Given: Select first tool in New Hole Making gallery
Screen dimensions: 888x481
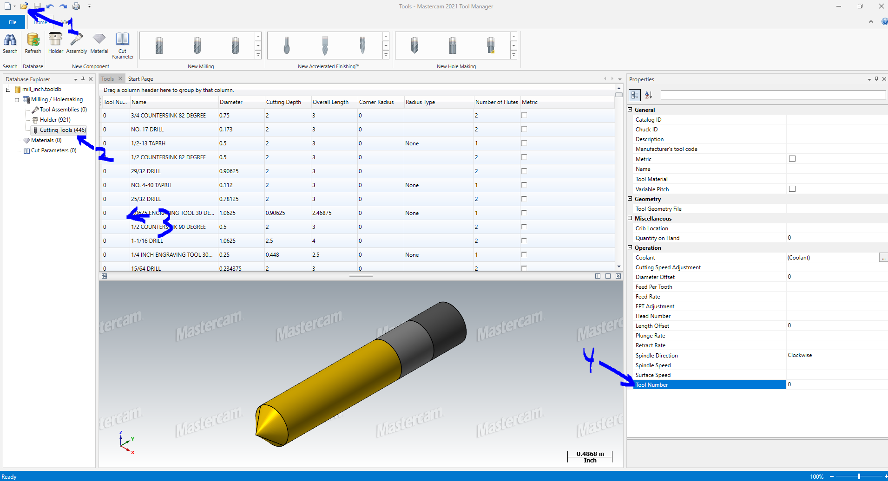Looking at the screenshot, I should [x=414, y=45].
